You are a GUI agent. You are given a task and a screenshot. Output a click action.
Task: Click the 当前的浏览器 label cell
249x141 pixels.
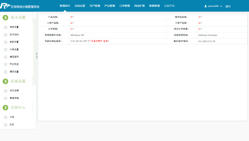click(182, 35)
